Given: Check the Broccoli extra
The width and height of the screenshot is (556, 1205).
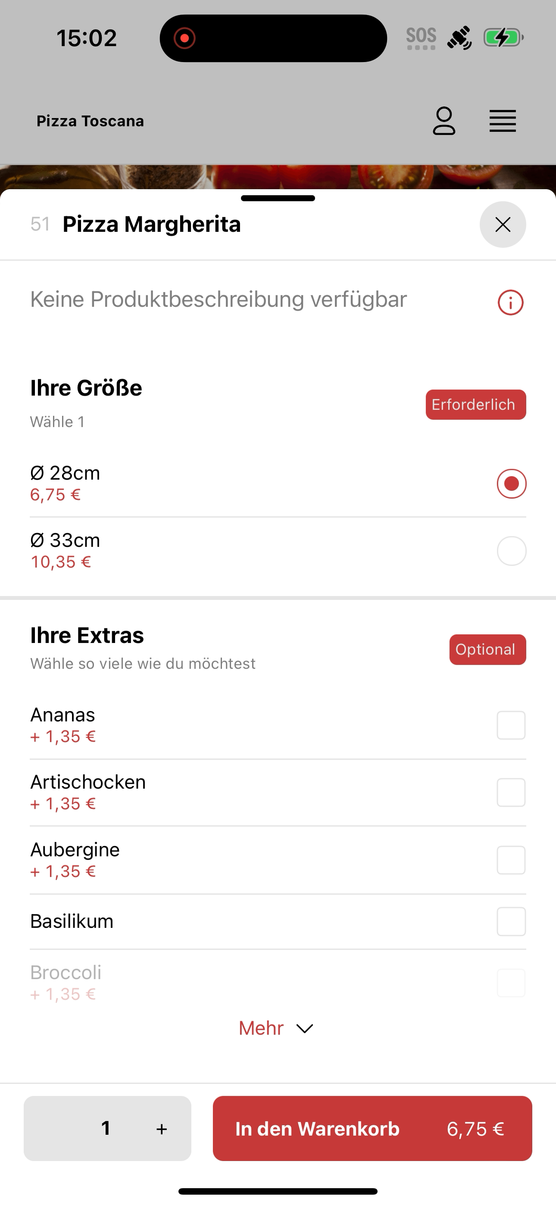Looking at the screenshot, I should tap(511, 983).
